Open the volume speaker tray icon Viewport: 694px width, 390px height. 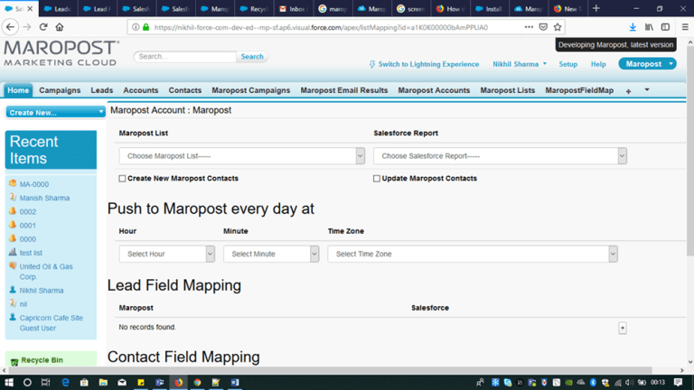click(629, 382)
